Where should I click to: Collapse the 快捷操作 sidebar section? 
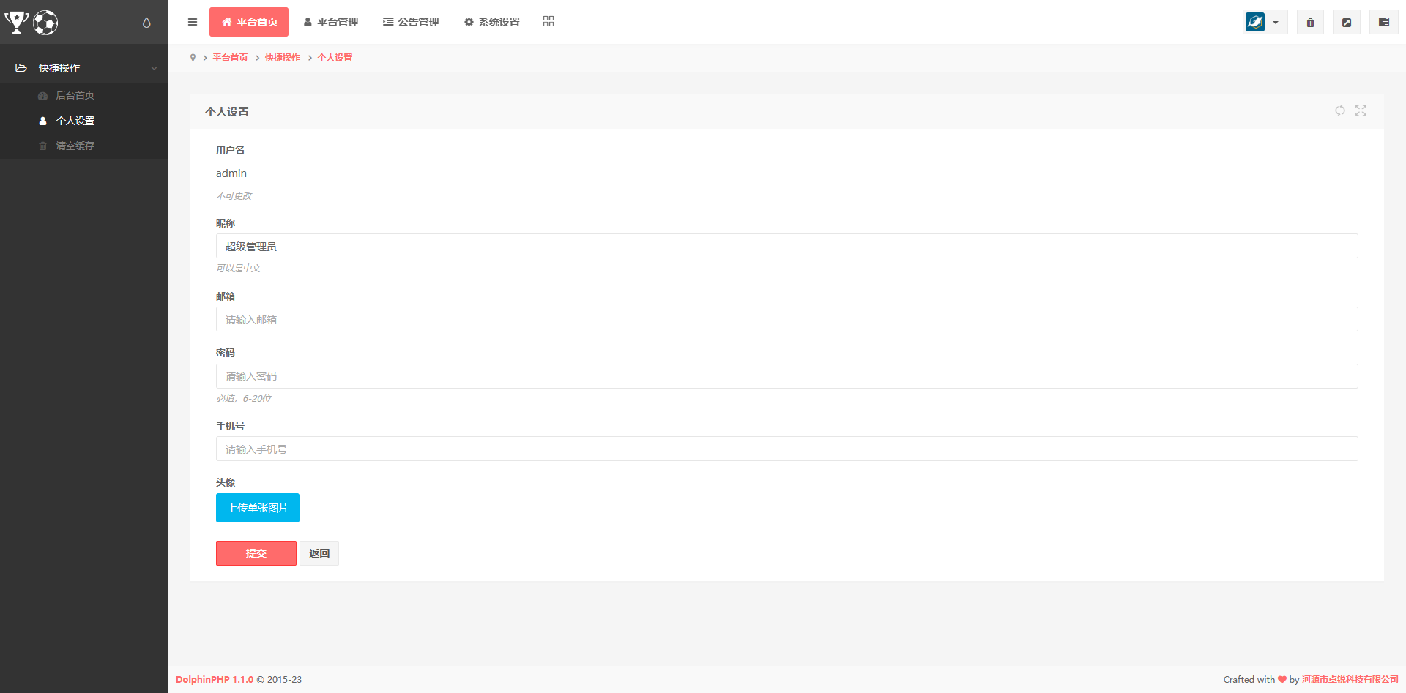pyautogui.click(x=84, y=68)
